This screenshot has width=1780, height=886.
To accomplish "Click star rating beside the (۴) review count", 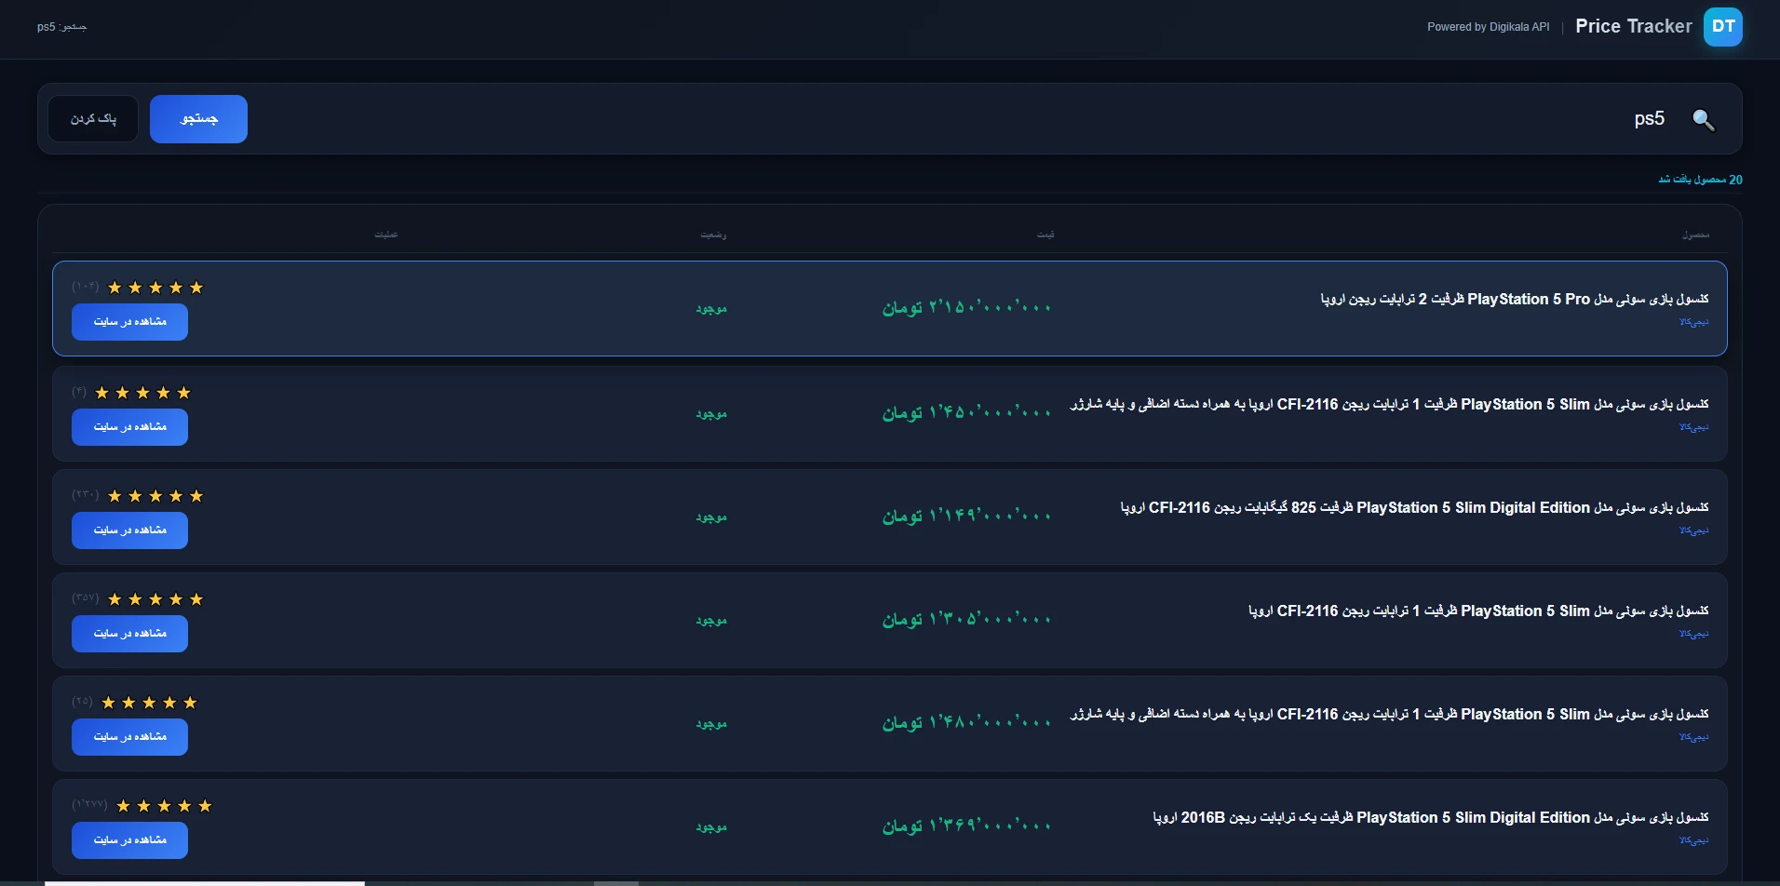I will (142, 393).
